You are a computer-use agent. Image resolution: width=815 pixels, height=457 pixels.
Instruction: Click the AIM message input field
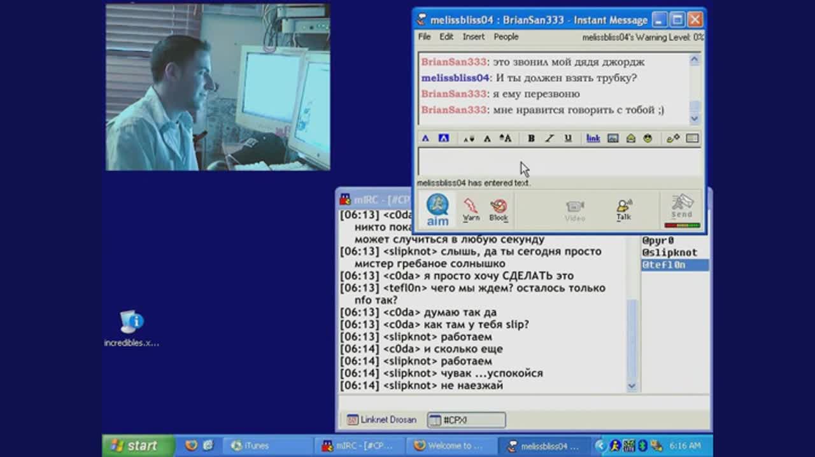click(x=559, y=163)
